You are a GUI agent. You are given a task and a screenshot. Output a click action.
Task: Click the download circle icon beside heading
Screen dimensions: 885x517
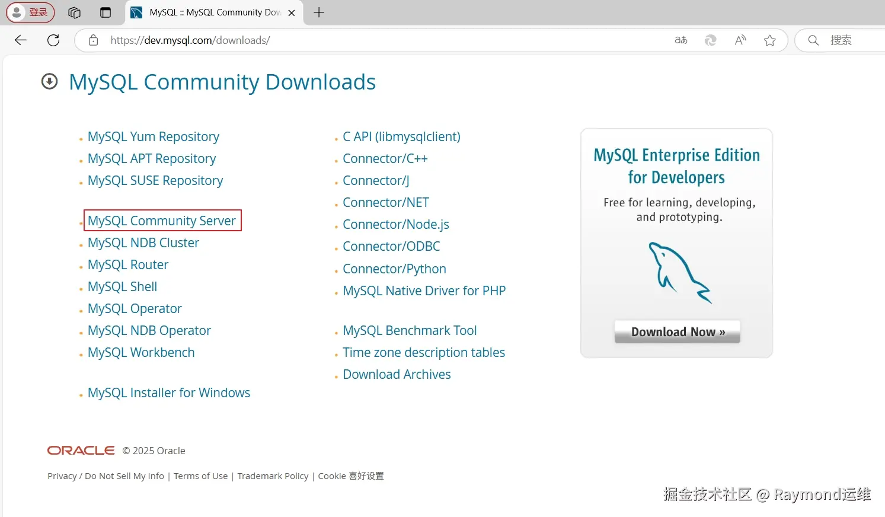point(50,81)
